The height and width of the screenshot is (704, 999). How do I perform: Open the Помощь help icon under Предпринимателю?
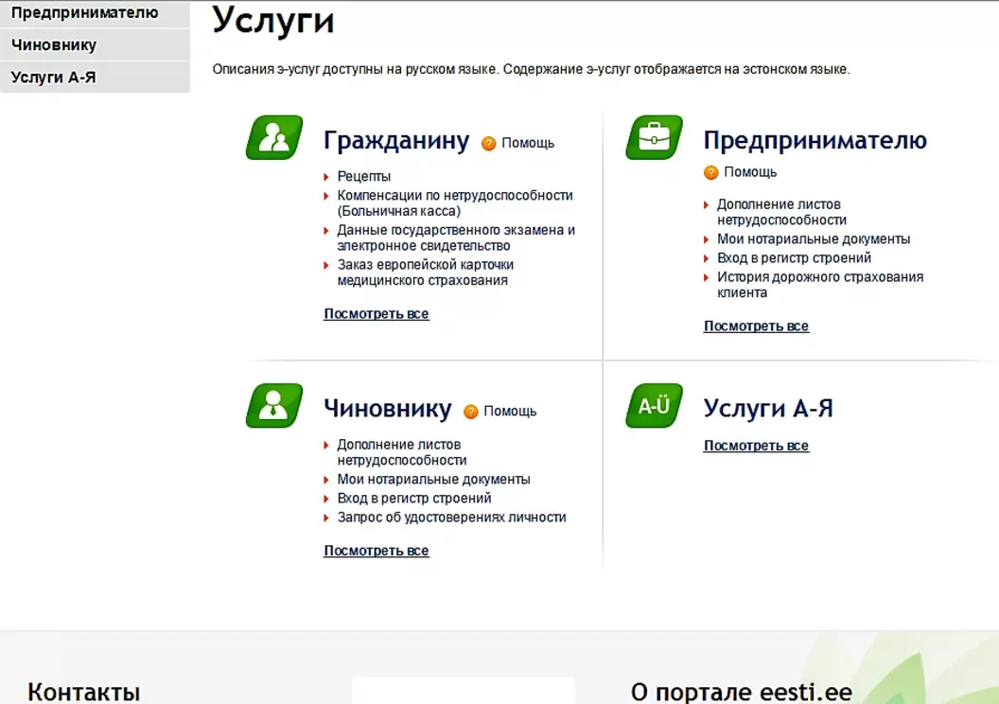(x=711, y=172)
